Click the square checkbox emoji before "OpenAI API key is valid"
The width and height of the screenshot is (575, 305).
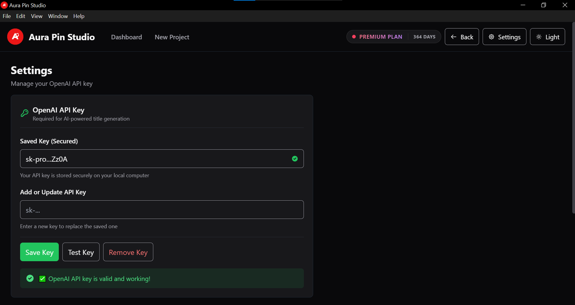click(42, 279)
